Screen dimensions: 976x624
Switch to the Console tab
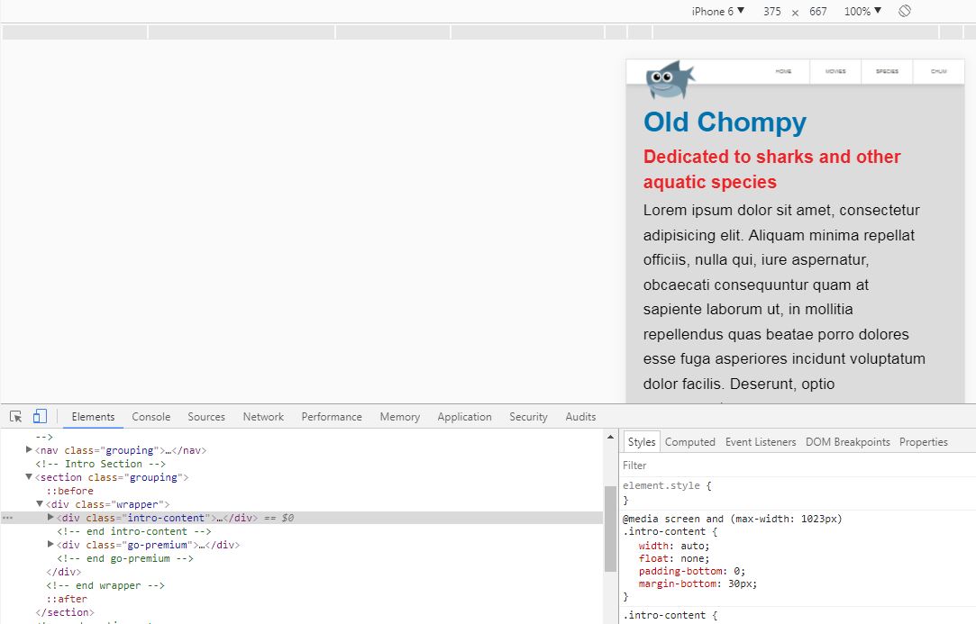coord(151,417)
